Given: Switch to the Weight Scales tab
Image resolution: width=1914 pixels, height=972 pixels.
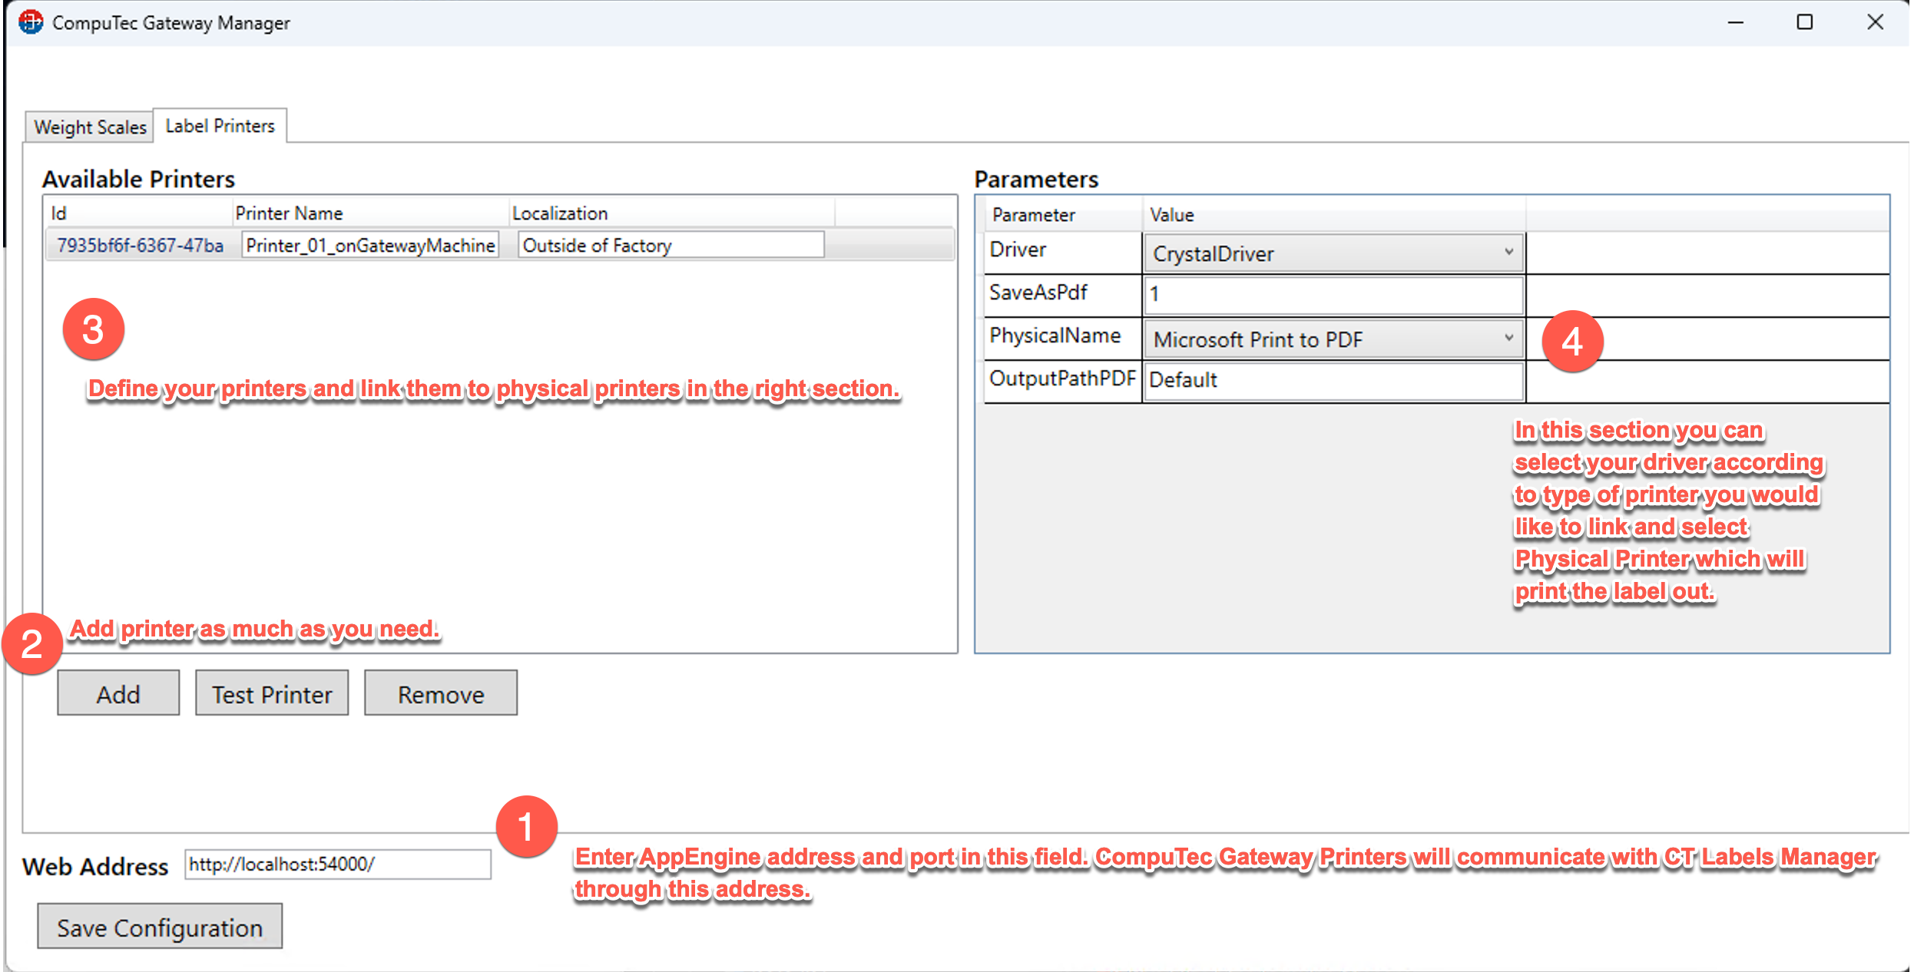Looking at the screenshot, I should tap(90, 127).
